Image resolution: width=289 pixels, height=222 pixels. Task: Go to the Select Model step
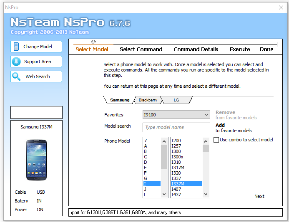(x=92, y=49)
